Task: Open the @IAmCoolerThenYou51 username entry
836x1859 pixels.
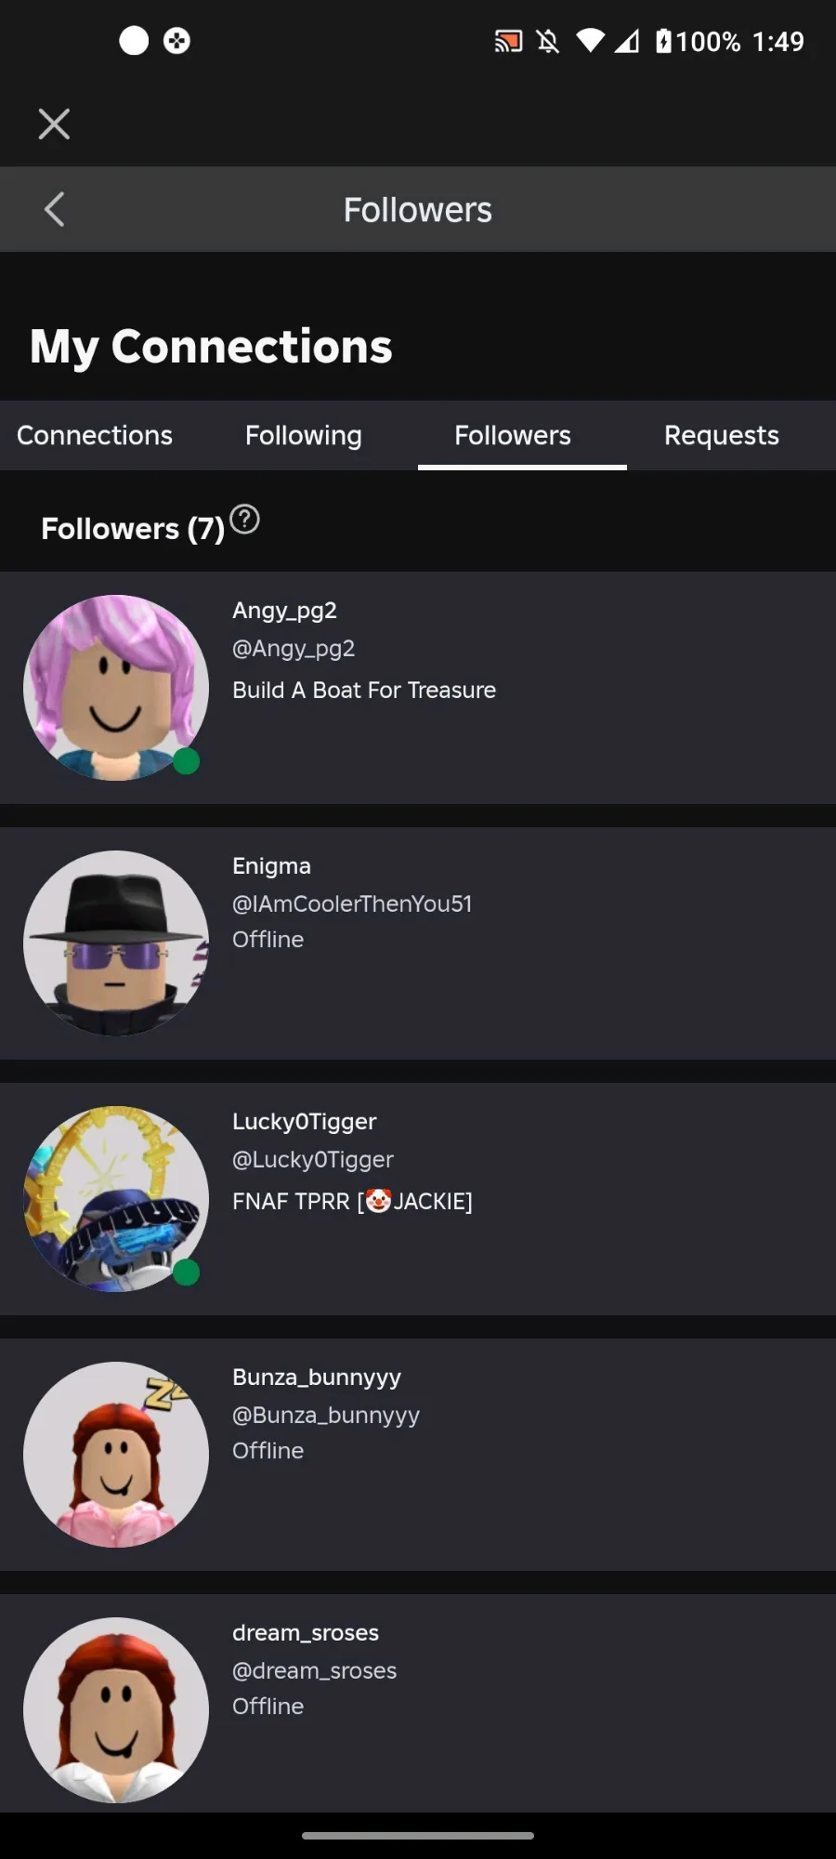Action: pos(352,903)
